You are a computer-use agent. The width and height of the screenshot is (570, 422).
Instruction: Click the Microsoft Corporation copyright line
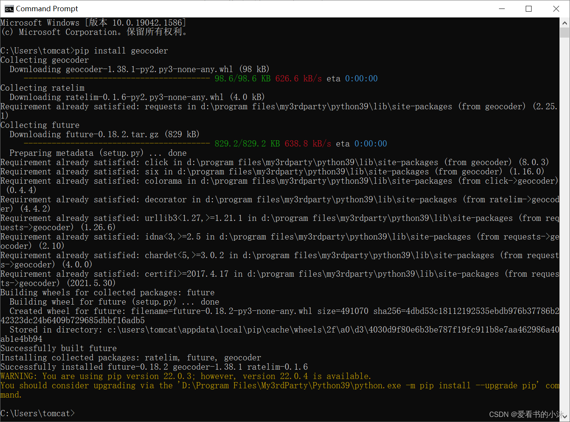94,32
